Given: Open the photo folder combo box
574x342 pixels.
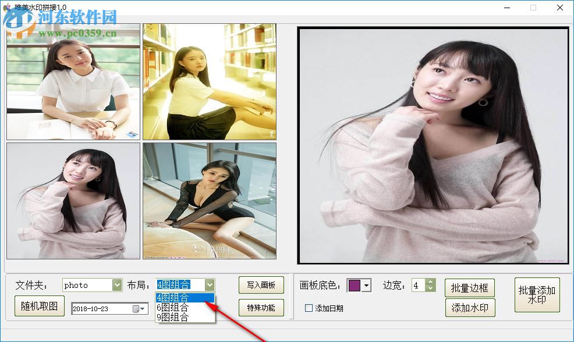Looking at the screenshot, I should coord(90,284).
